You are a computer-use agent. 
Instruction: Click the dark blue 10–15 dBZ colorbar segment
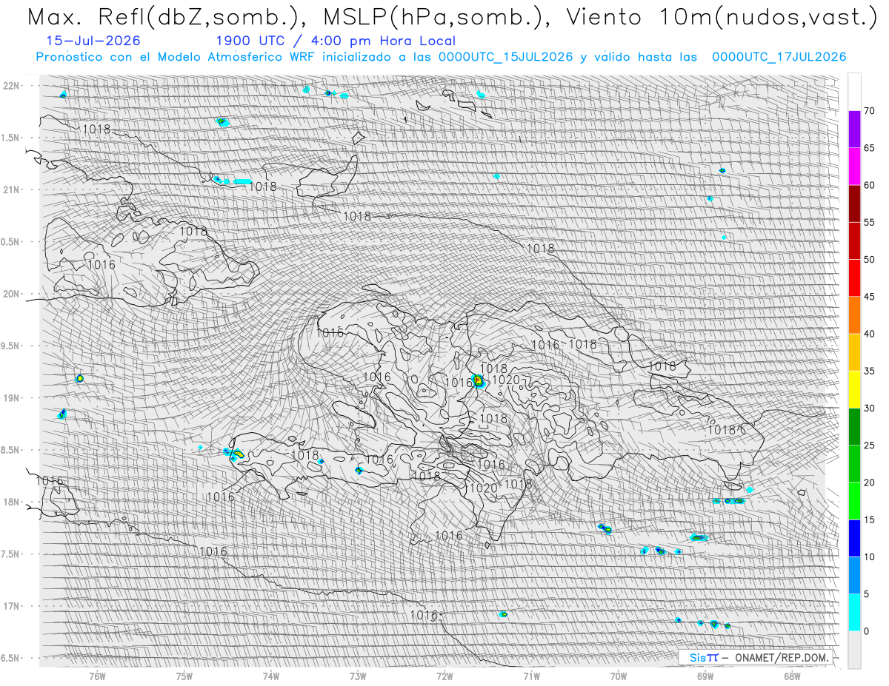pyautogui.click(x=854, y=538)
